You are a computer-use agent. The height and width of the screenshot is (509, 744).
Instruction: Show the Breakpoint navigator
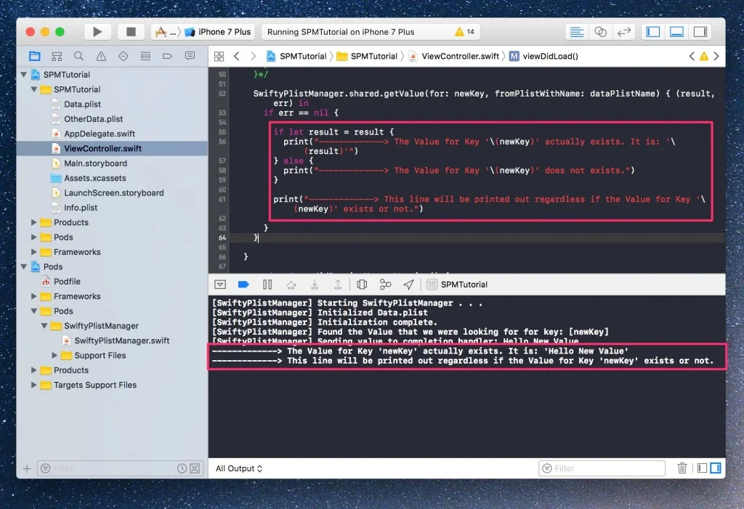(168, 56)
